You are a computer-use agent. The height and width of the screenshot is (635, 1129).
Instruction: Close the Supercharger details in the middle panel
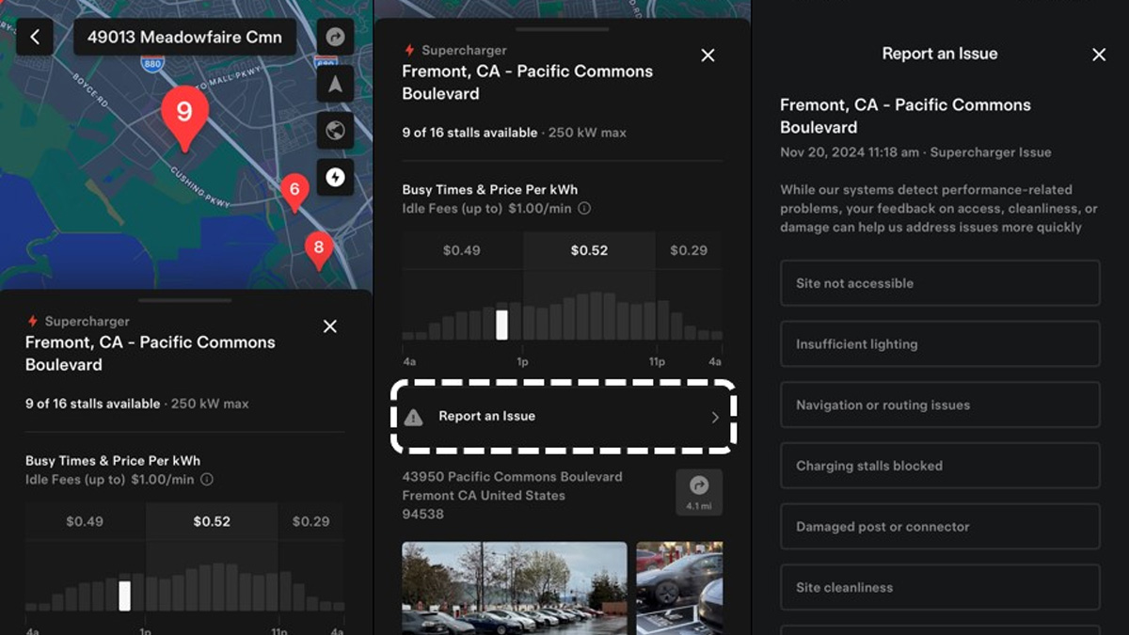coord(708,56)
